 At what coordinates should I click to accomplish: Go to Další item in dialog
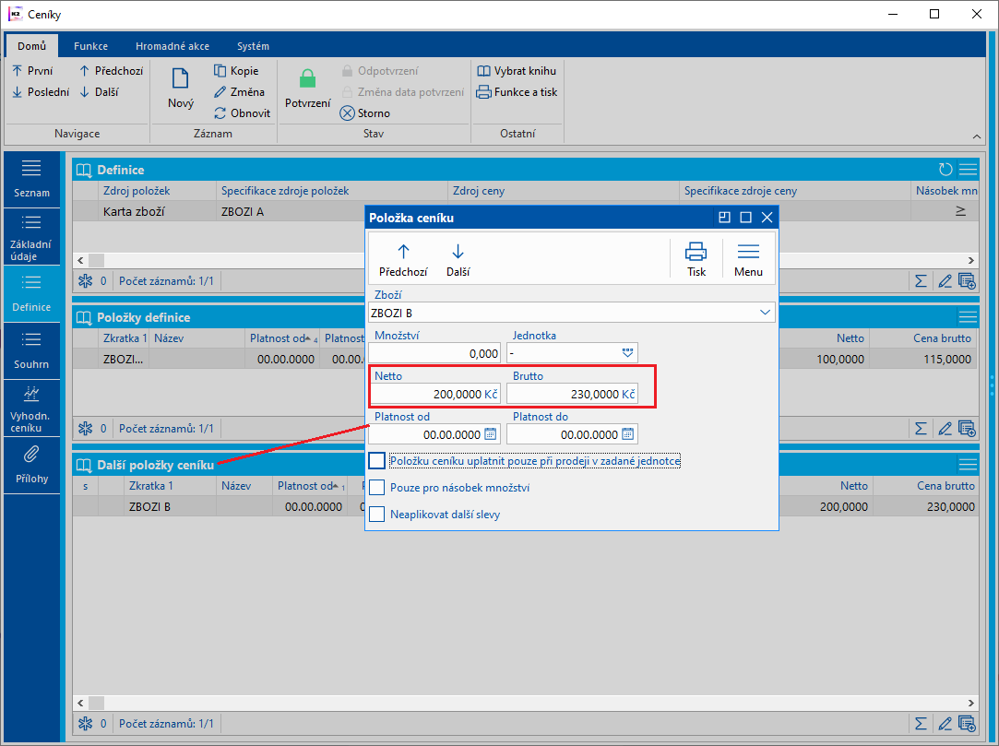(458, 258)
